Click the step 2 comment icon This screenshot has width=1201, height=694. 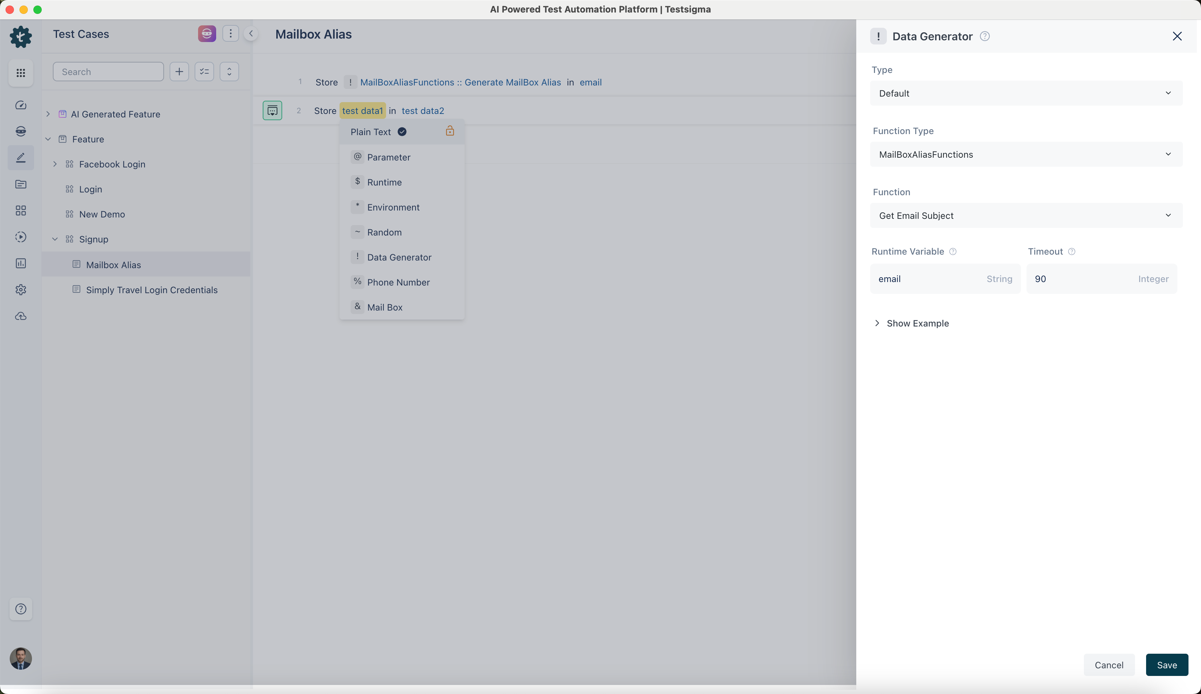pos(272,110)
